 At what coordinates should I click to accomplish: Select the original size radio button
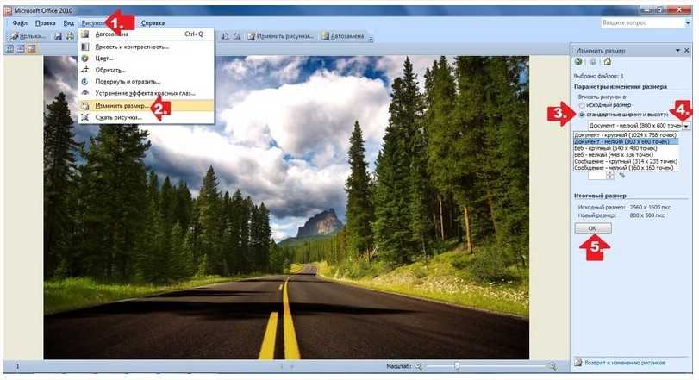coord(582,105)
